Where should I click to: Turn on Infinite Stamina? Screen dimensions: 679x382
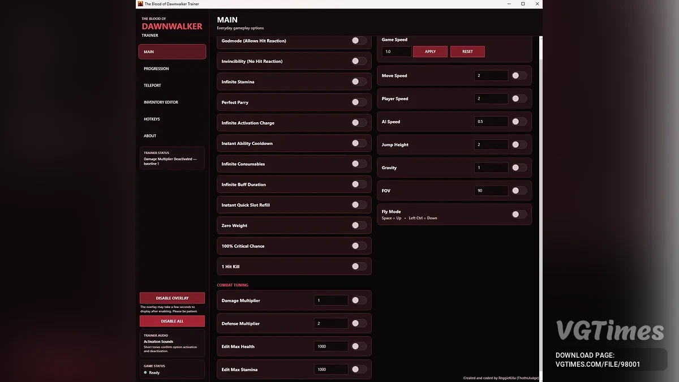pyautogui.click(x=359, y=81)
